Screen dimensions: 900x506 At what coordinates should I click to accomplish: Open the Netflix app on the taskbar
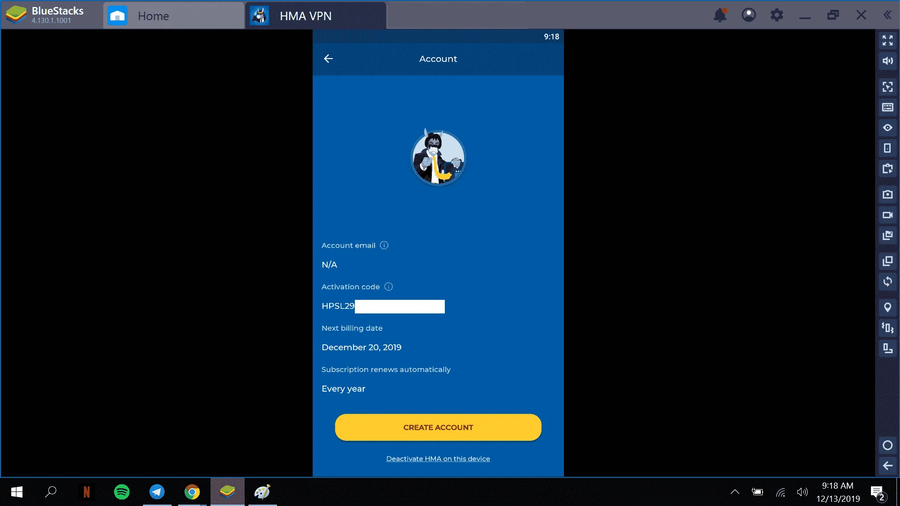87,492
